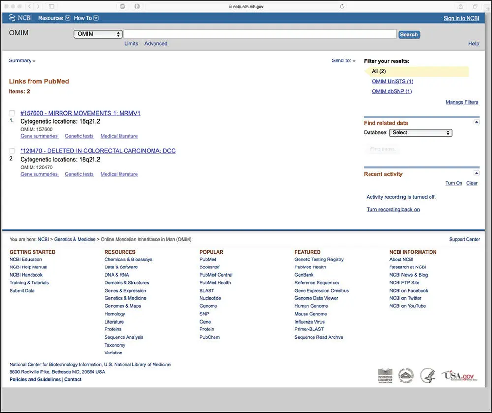Open Sequence Read Archive link
Screen dimensions: 492x413
pos(319,337)
